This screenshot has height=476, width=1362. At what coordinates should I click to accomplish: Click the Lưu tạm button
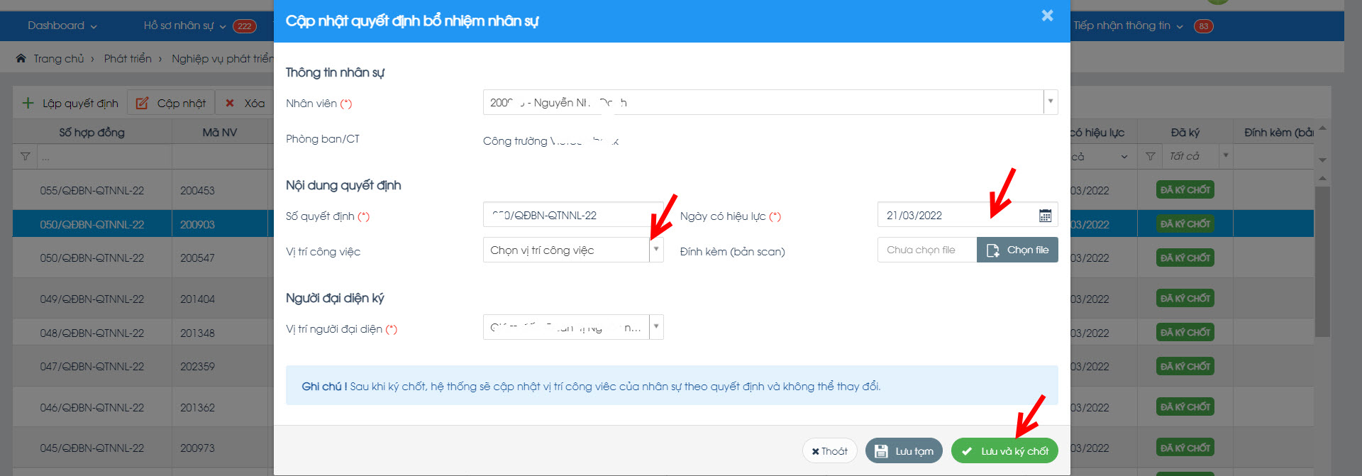pos(904,451)
